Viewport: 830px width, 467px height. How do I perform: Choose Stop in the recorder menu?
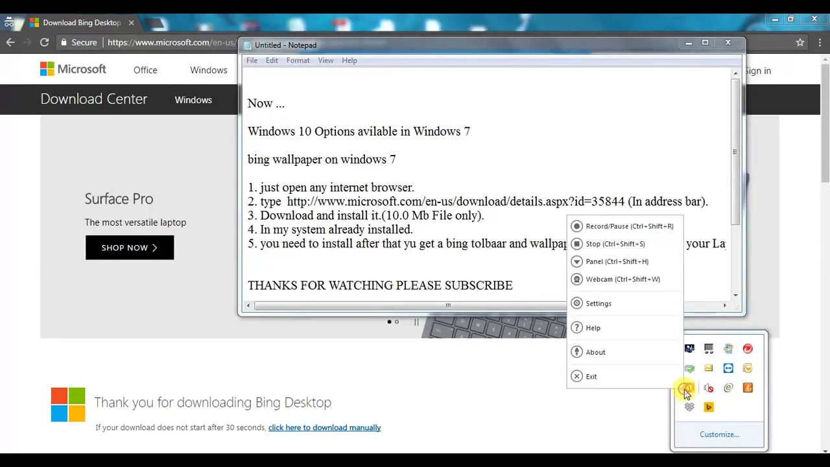(x=624, y=244)
